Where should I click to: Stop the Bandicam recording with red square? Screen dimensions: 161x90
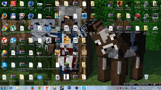159,84
